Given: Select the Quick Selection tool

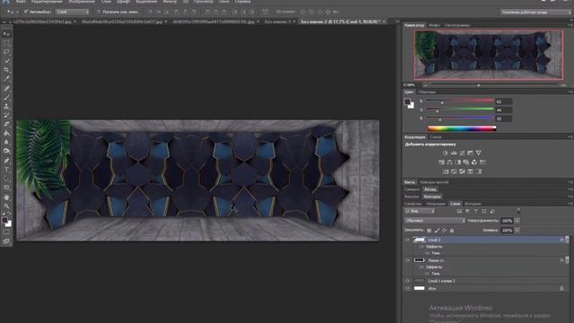Looking at the screenshot, I should (6, 61).
